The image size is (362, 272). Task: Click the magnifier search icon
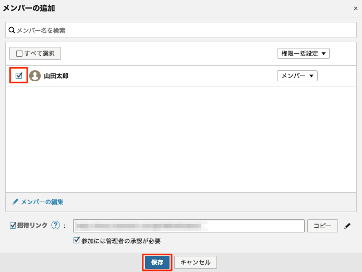coord(11,30)
